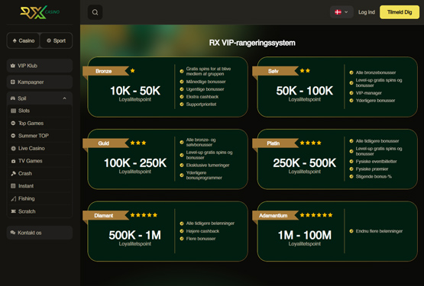Open Live Casino in the sidebar

point(40,148)
